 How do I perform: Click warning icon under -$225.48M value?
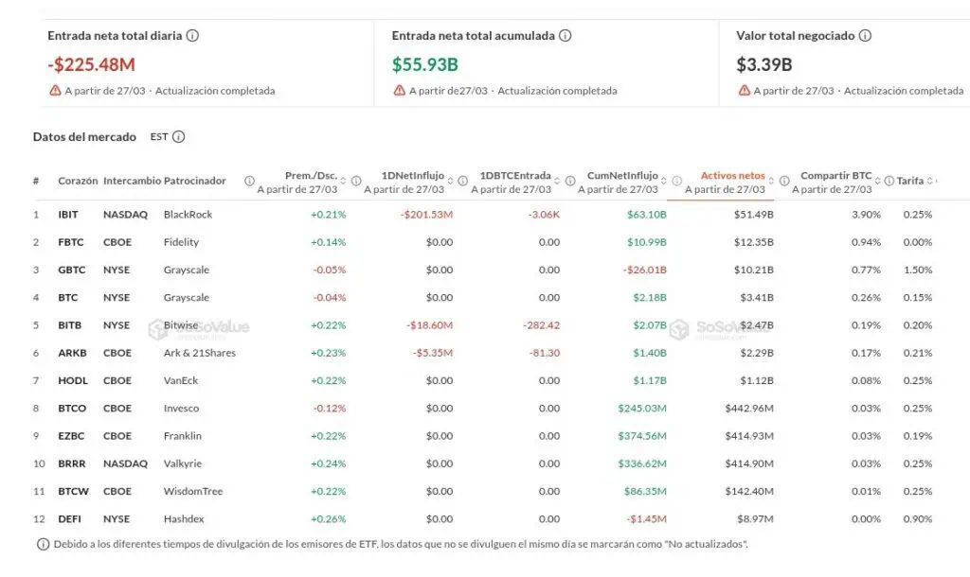(x=55, y=91)
